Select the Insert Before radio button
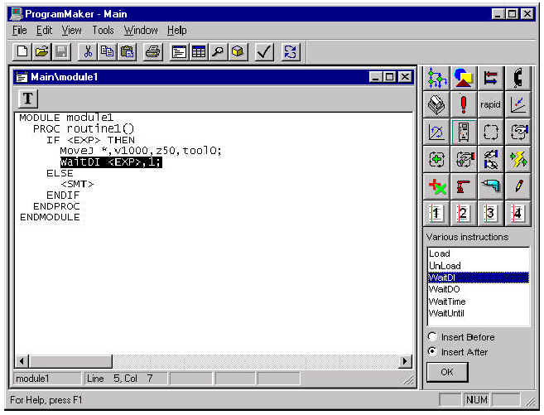The height and width of the screenshot is (415, 544). (x=432, y=336)
